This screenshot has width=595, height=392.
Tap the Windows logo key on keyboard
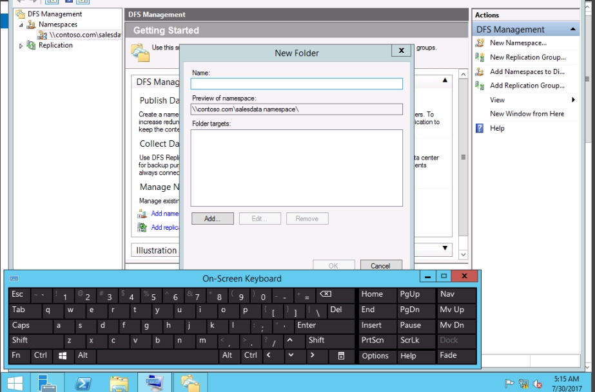tap(63, 356)
